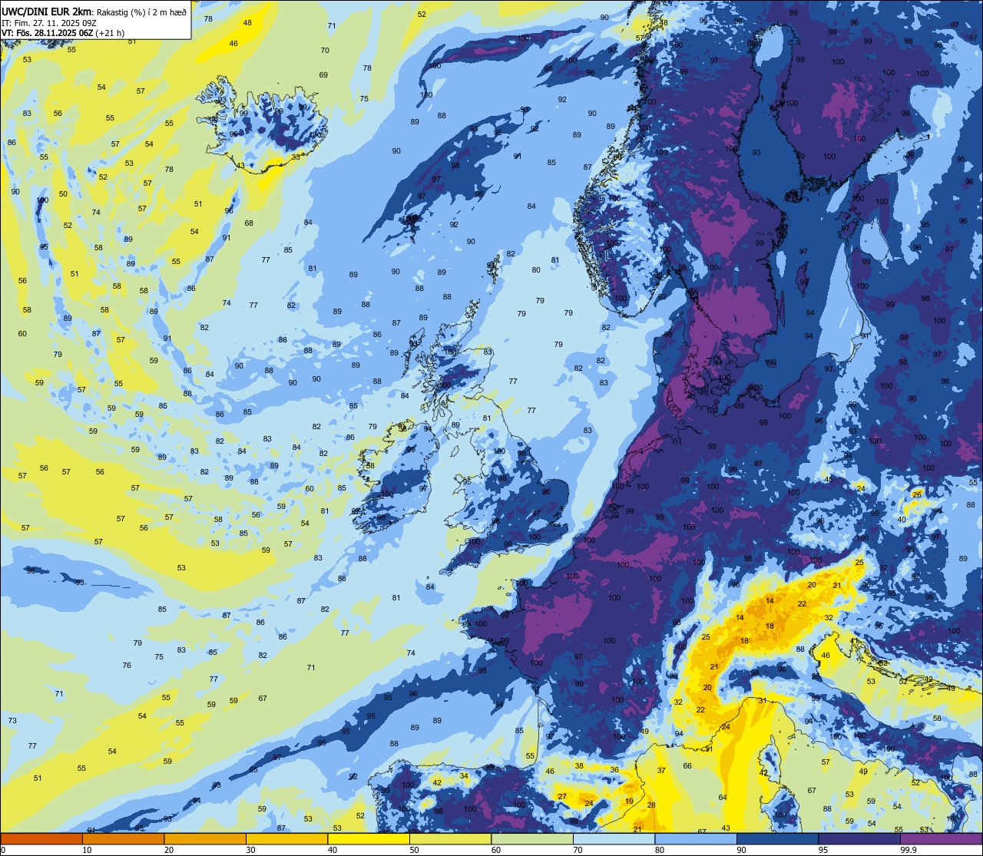Viewport: 983px width, 856px height.
Task: Click the '28' value in northeast Spain
Action: tap(651, 805)
